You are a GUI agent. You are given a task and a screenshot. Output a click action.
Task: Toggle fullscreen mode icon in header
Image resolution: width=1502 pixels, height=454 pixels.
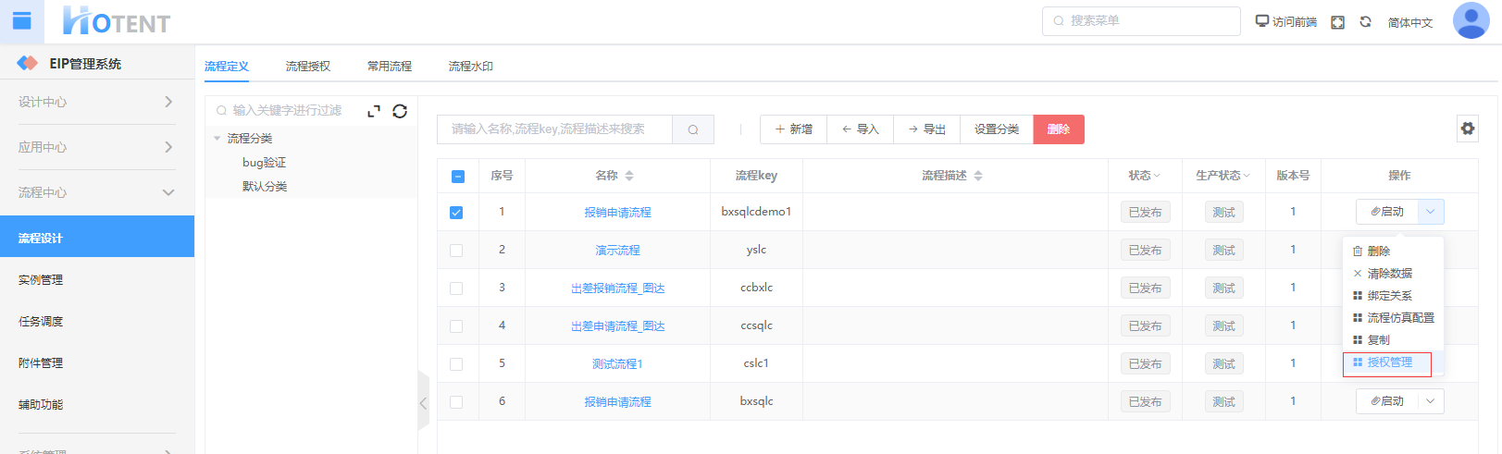pyautogui.click(x=1337, y=22)
